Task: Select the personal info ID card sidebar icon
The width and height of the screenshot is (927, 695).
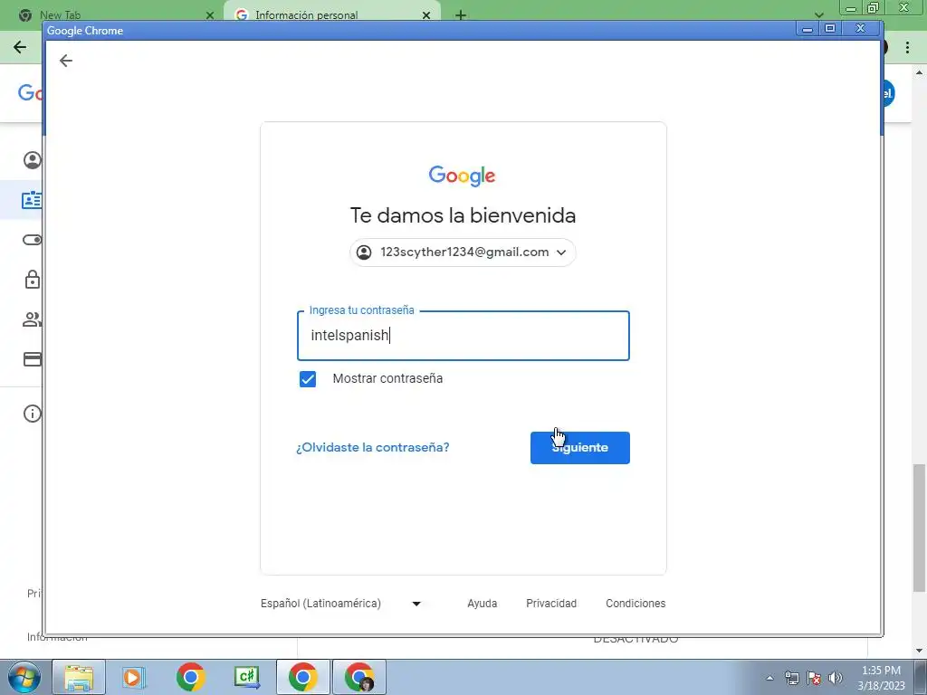Action: (32, 200)
